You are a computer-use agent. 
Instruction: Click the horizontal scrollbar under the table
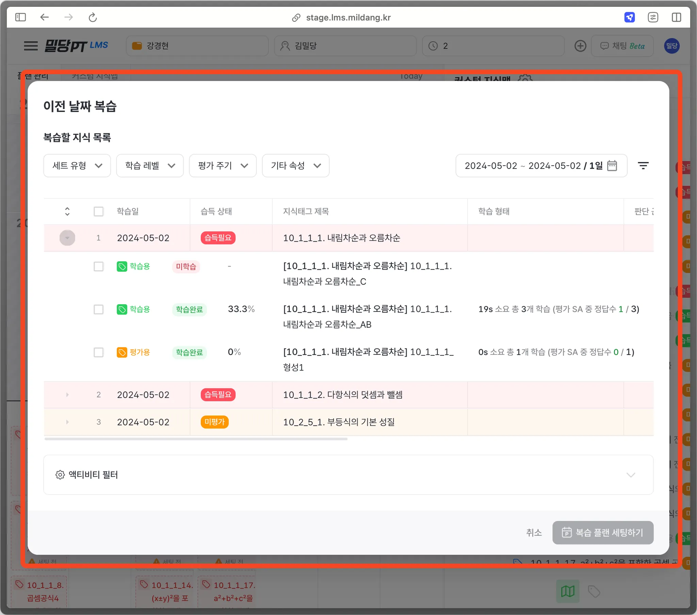[196, 439]
